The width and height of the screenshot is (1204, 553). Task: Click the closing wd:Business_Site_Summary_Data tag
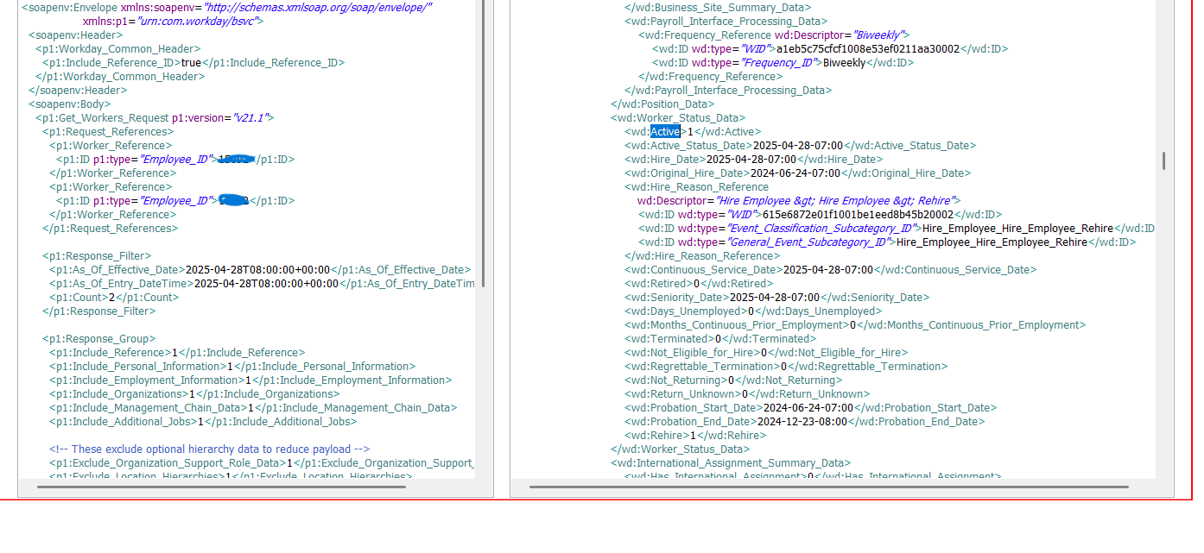(717, 7)
